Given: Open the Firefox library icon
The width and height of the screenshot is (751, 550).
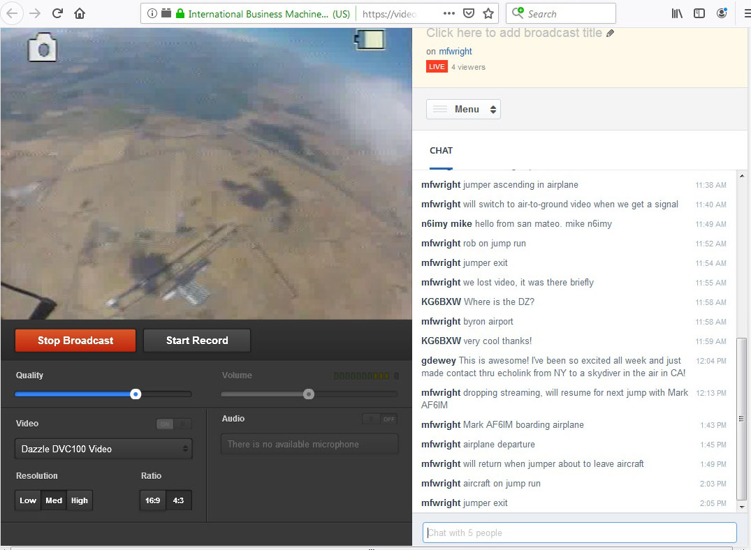Looking at the screenshot, I should tap(676, 13).
